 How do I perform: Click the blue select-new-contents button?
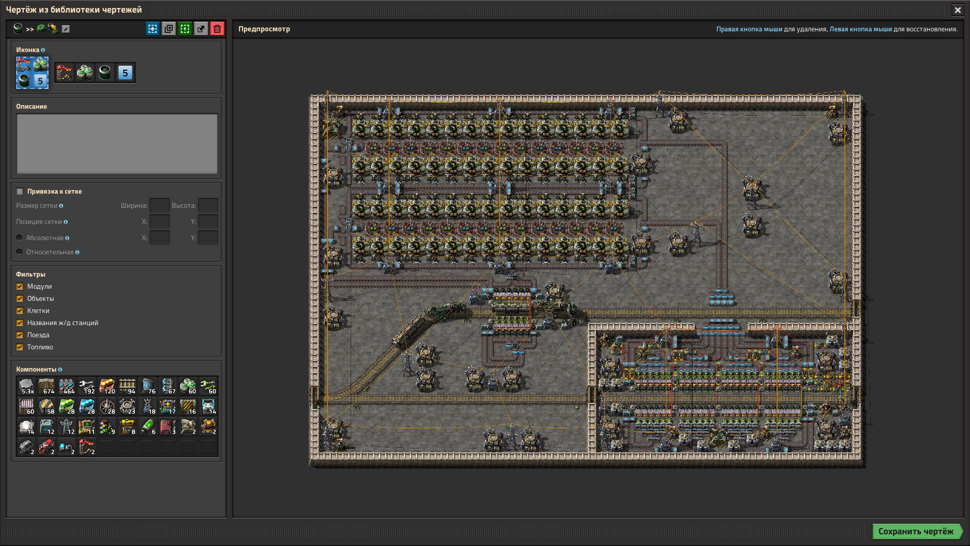153,29
